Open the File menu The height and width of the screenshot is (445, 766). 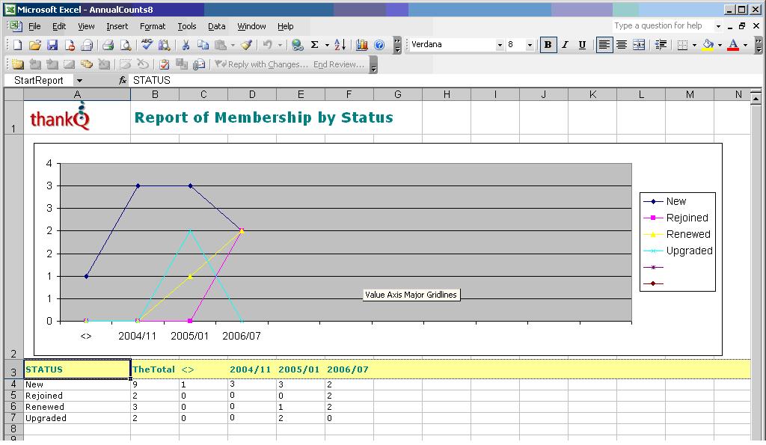[34, 26]
